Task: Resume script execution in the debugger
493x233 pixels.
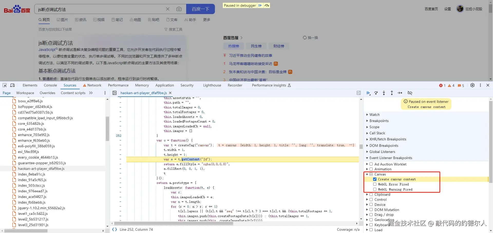Action: pyautogui.click(x=368, y=93)
